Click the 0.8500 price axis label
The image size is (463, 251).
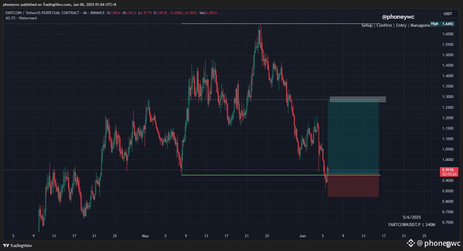pyautogui.click(x=448, y=191)
